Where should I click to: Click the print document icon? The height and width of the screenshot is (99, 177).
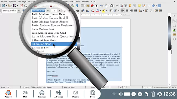pos(26,6)
